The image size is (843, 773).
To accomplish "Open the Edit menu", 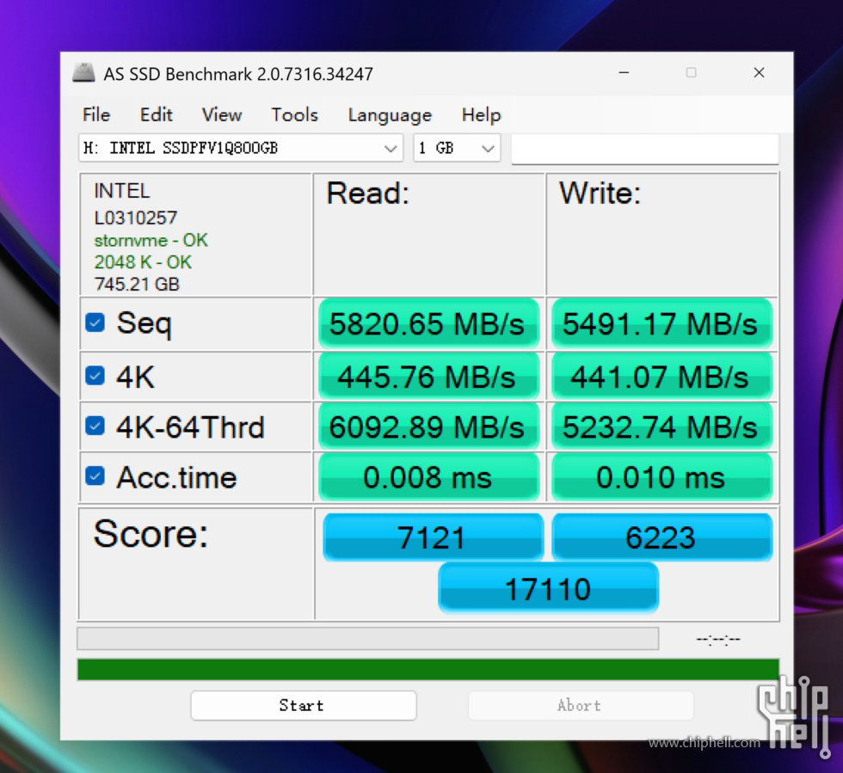I will pyautogui.click(x=156, y=114).
